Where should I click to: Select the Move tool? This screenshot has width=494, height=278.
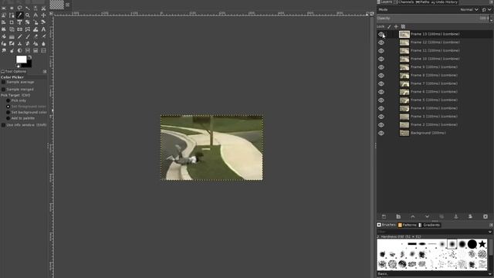point(43,15)
